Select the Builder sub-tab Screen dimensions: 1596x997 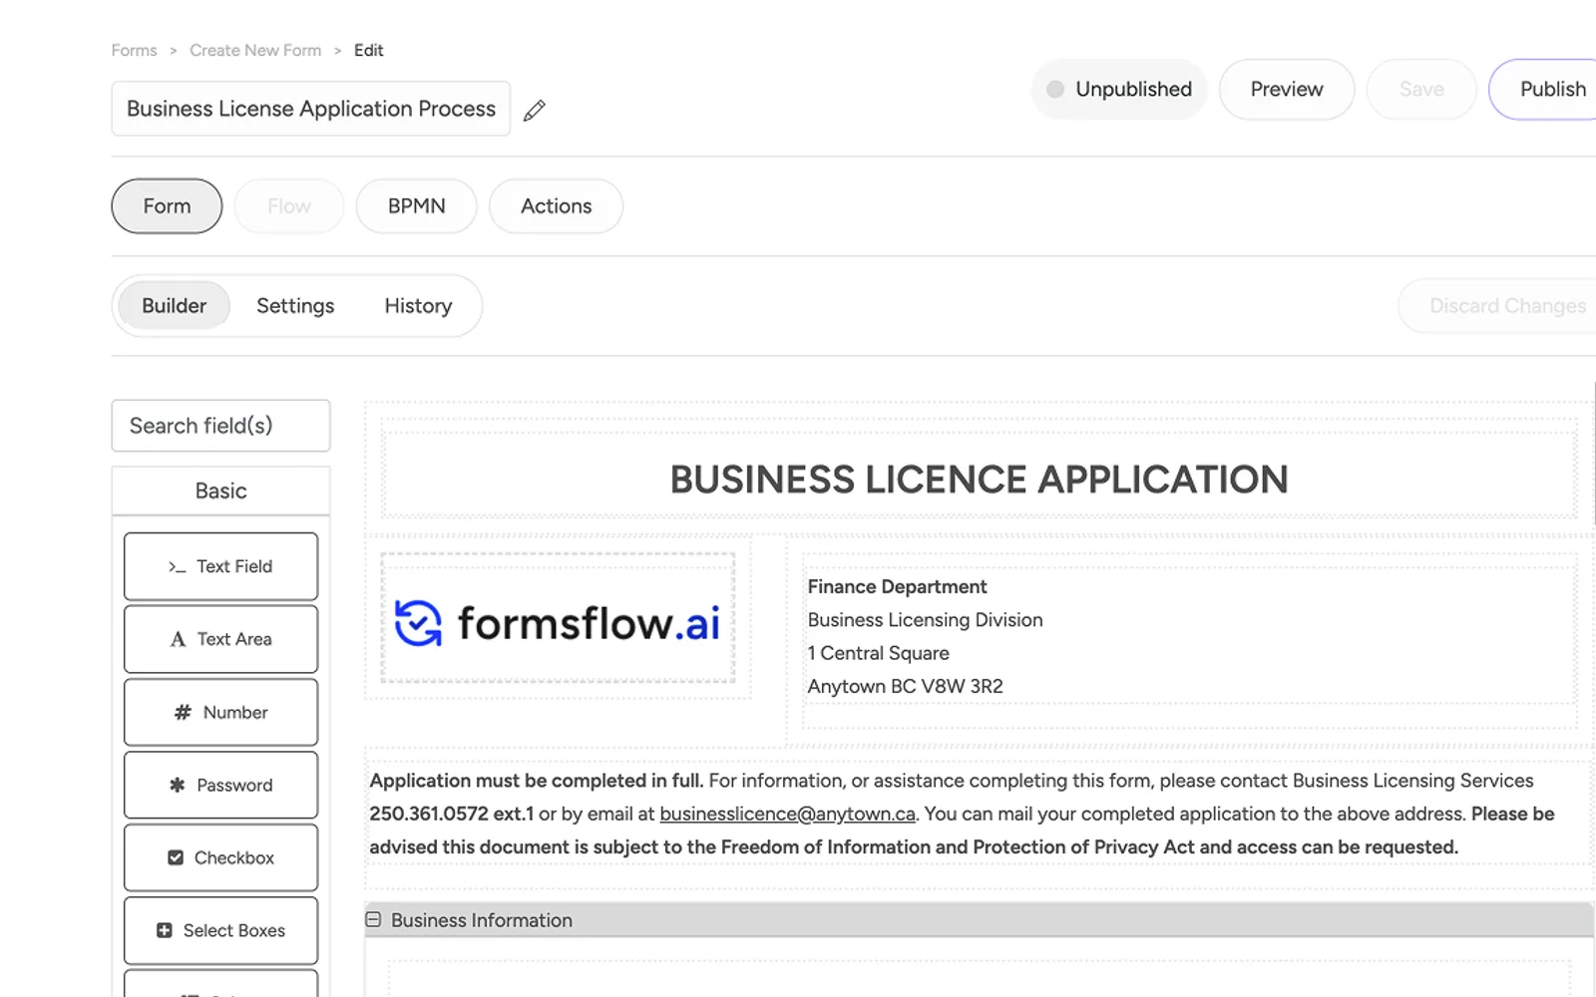tap(174, 306)
